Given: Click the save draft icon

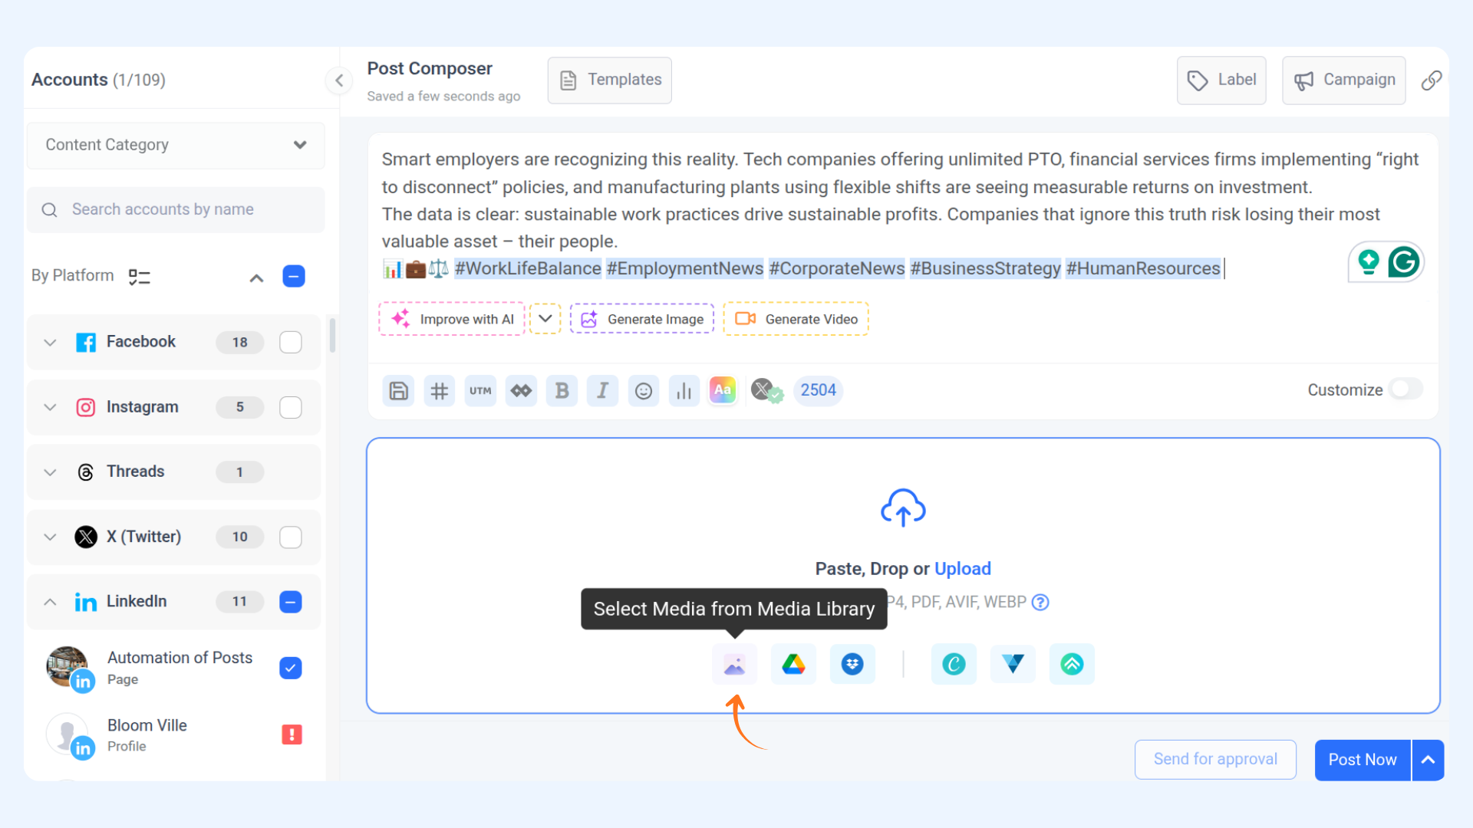Looking at the screenshot, I should [x=398, y=391].
